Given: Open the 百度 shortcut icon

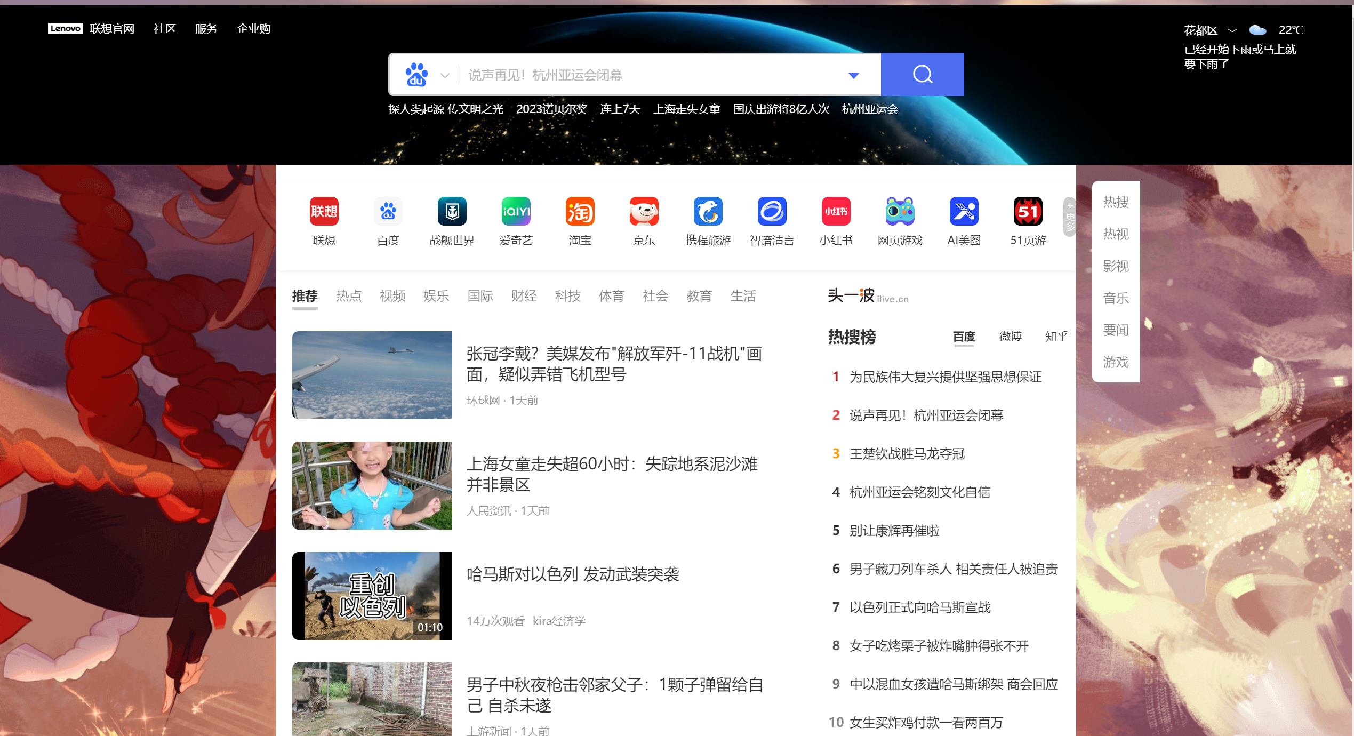Looking at the screenshot, I should point(388,211).
